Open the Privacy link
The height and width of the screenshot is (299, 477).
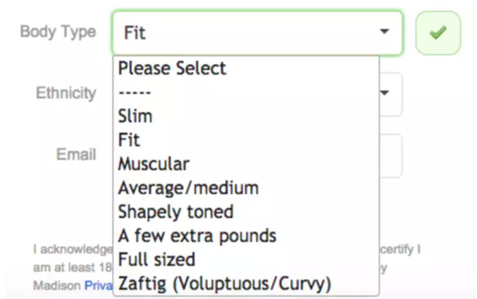(x=97, y=286)
